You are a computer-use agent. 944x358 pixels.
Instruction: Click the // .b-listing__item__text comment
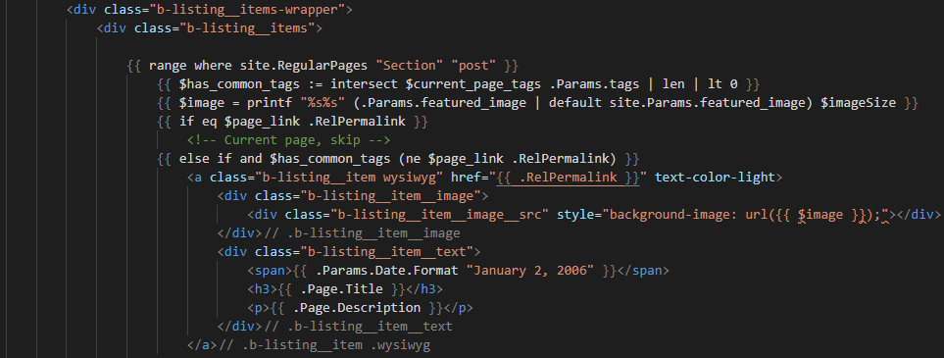(358, 327)
